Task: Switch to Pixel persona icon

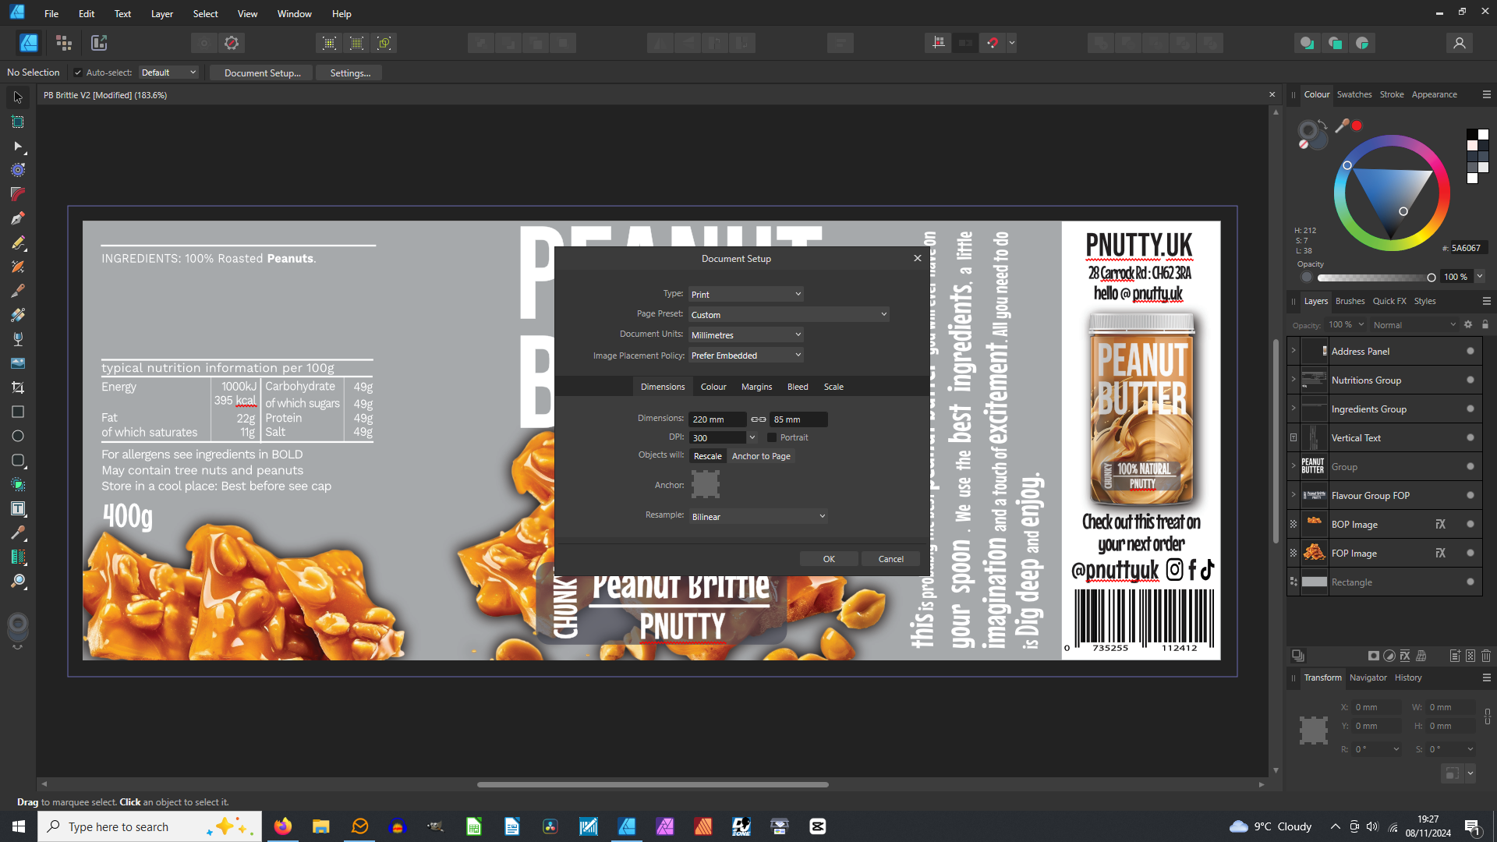Action: tap(64, 43)
